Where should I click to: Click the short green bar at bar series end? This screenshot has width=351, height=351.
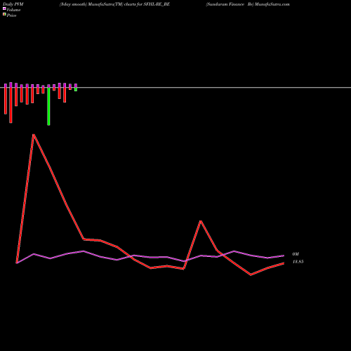[x=76, y=89]
